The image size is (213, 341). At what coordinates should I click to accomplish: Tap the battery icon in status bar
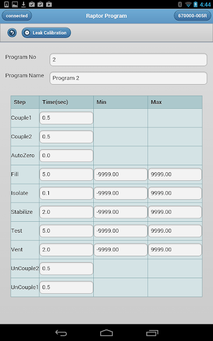[x=196, y=5]
